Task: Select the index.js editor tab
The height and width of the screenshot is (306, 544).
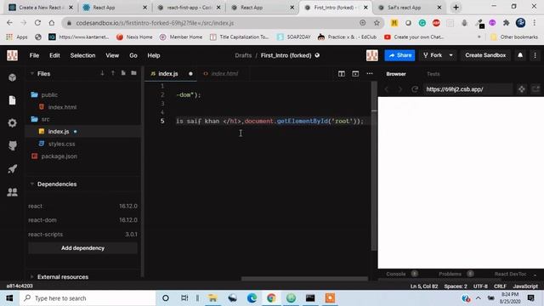Action: tap(171, 74)
